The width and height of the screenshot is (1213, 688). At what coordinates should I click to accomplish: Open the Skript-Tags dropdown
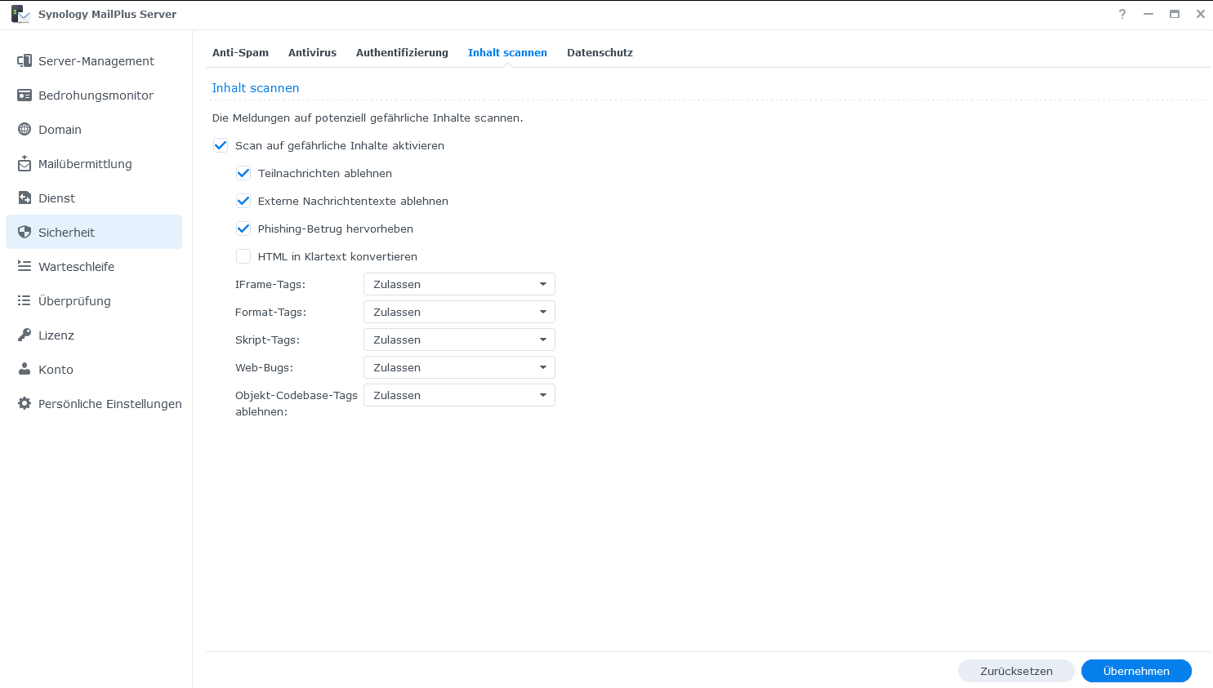pyautogui.click(x=459, y=340)
